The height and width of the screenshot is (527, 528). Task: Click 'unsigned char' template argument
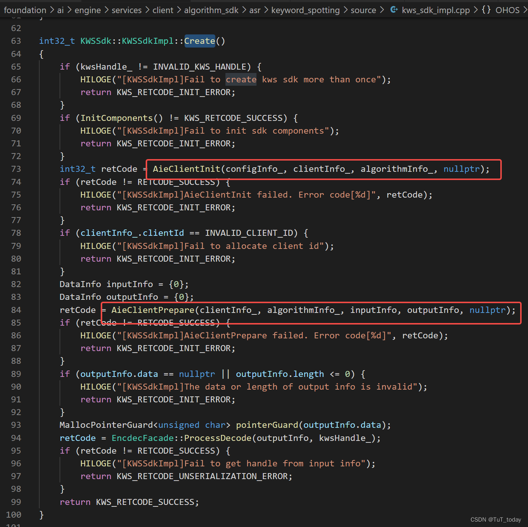click(x=192, y=425)
